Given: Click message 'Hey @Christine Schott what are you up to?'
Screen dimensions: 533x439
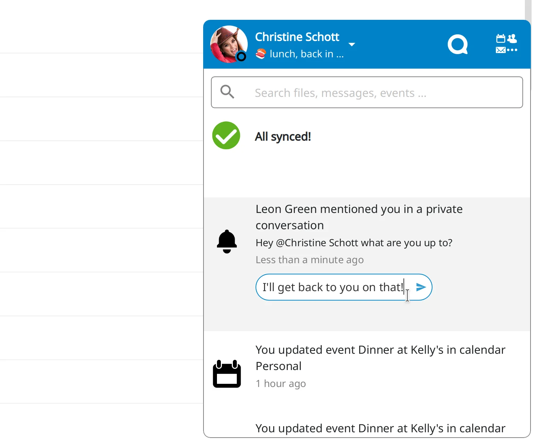Looking at the screenshot, I should (354, 243).
